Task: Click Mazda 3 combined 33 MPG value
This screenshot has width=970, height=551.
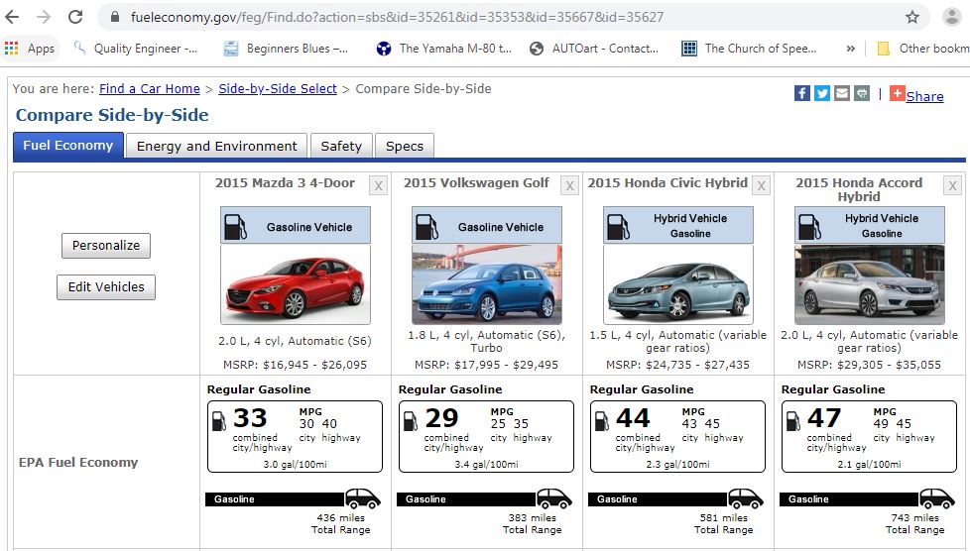Action: click(x=250, y=418)
